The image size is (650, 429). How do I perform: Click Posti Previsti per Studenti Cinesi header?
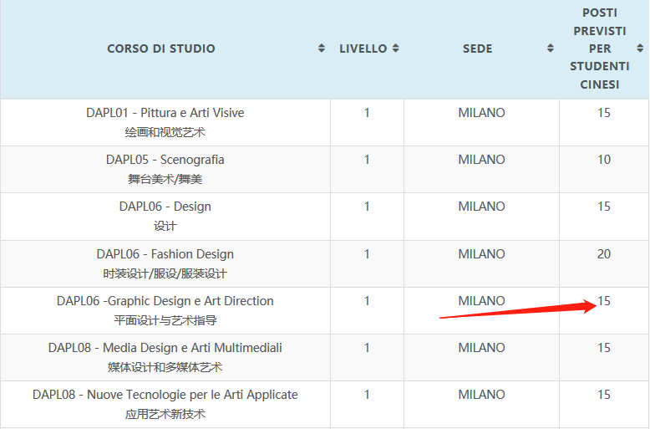(599, 49)
